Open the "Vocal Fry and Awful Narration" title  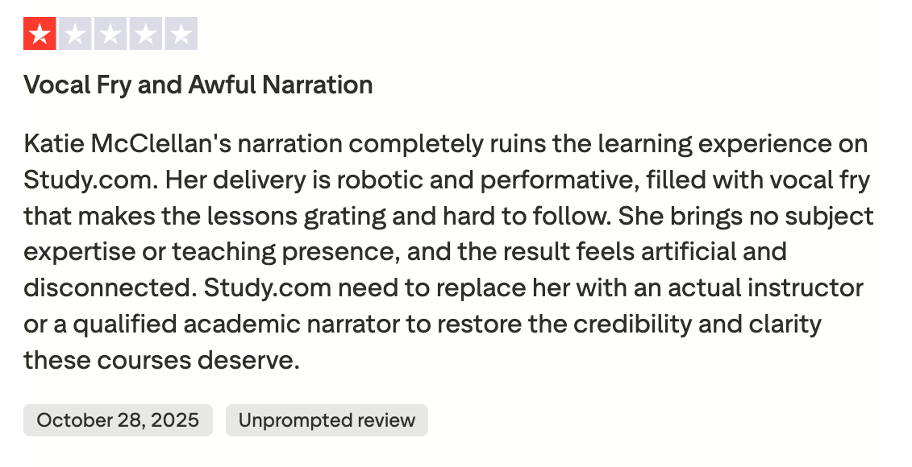(198, 85)
